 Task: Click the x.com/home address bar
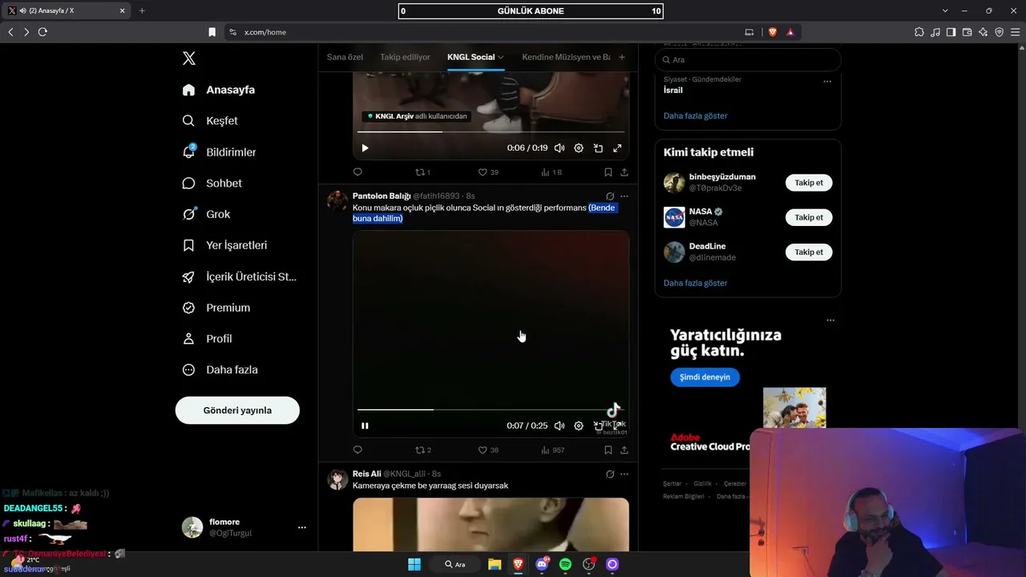click(489, 32)
